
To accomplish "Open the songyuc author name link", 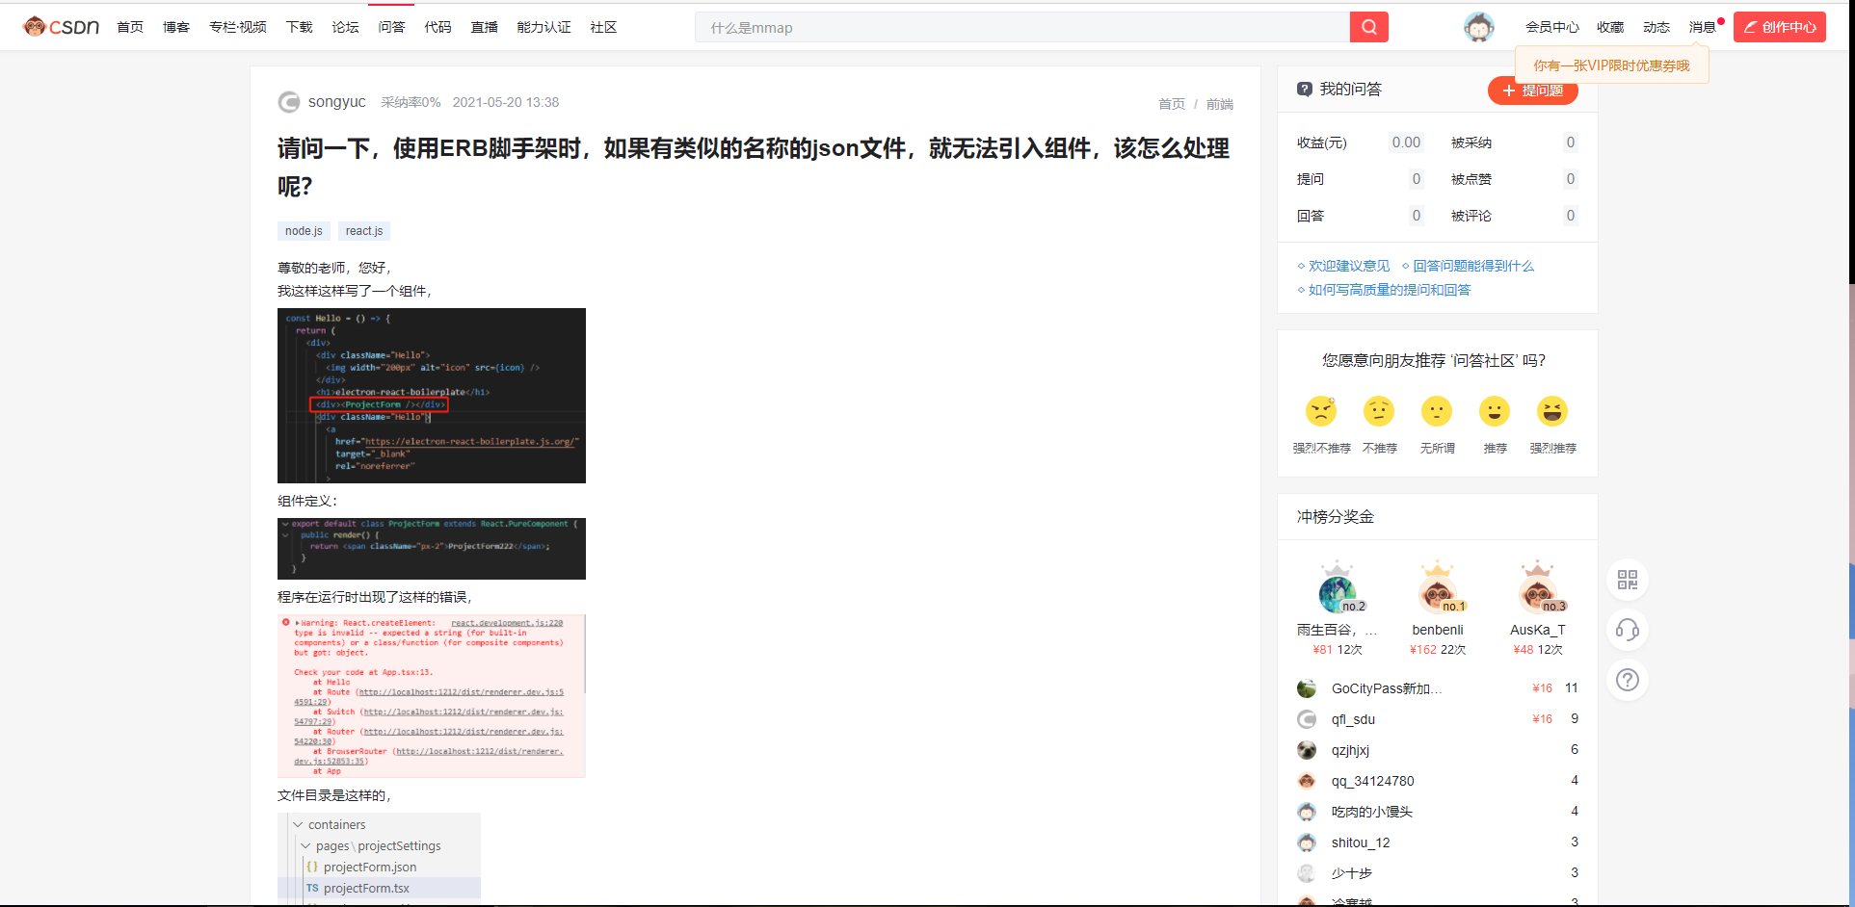I will 336,102.
